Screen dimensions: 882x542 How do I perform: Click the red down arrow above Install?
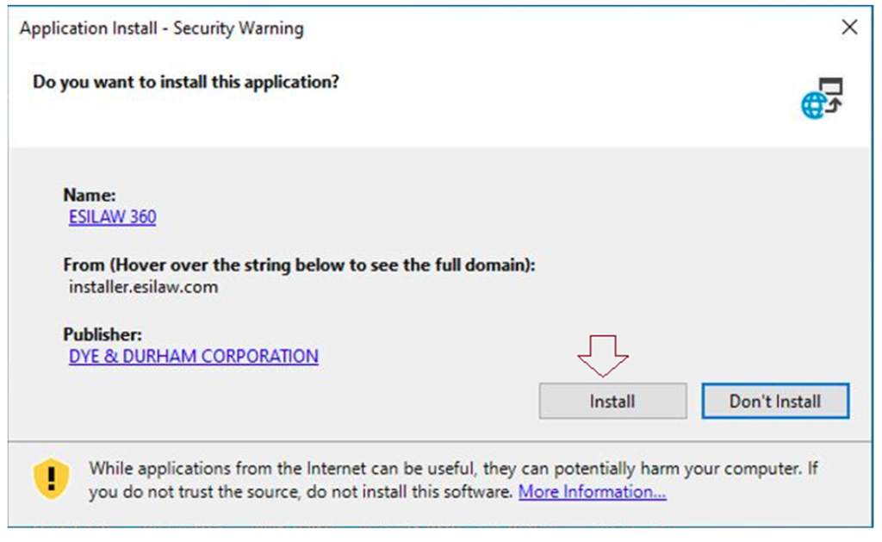tap(602, 356)
